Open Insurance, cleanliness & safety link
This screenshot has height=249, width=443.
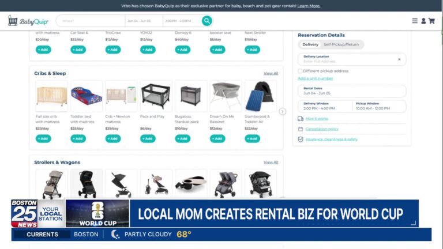[332, 139]
